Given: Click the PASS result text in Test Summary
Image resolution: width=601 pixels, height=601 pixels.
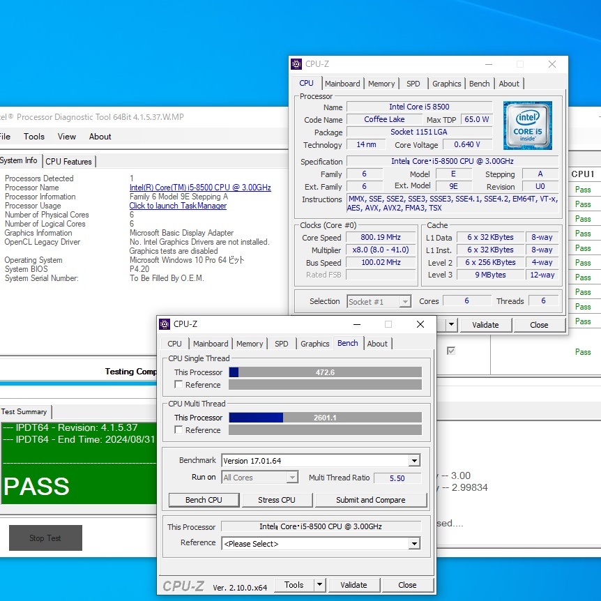Looking at the screenshot, I should 37,487.
